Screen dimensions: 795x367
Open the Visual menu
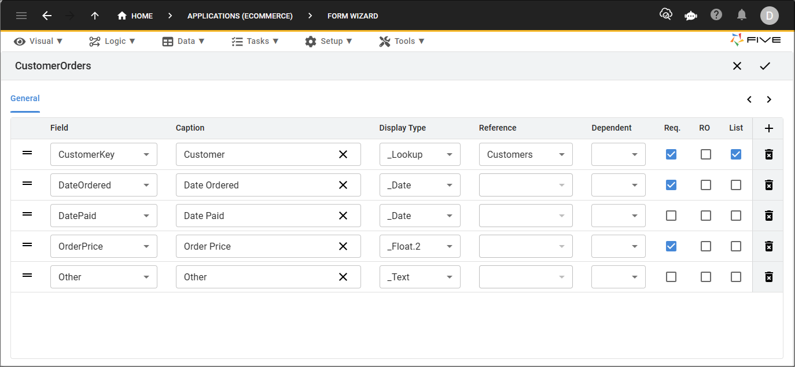[x=38, y=41]
